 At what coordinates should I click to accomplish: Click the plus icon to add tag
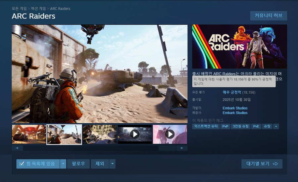tap(276, 126)
